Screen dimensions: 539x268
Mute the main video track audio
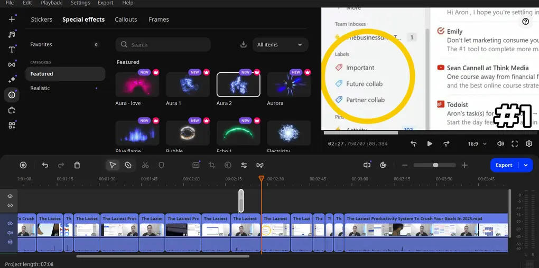click(10, 233)
